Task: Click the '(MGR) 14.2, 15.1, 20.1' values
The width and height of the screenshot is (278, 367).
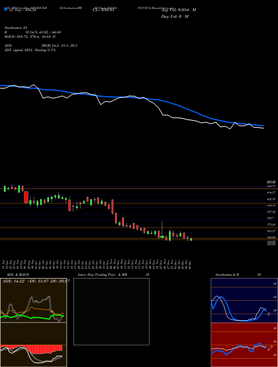Action: tap(59, 46)
